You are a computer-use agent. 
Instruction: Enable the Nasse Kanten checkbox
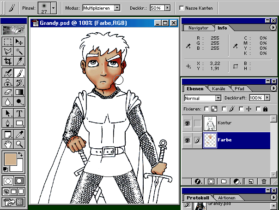182,8
